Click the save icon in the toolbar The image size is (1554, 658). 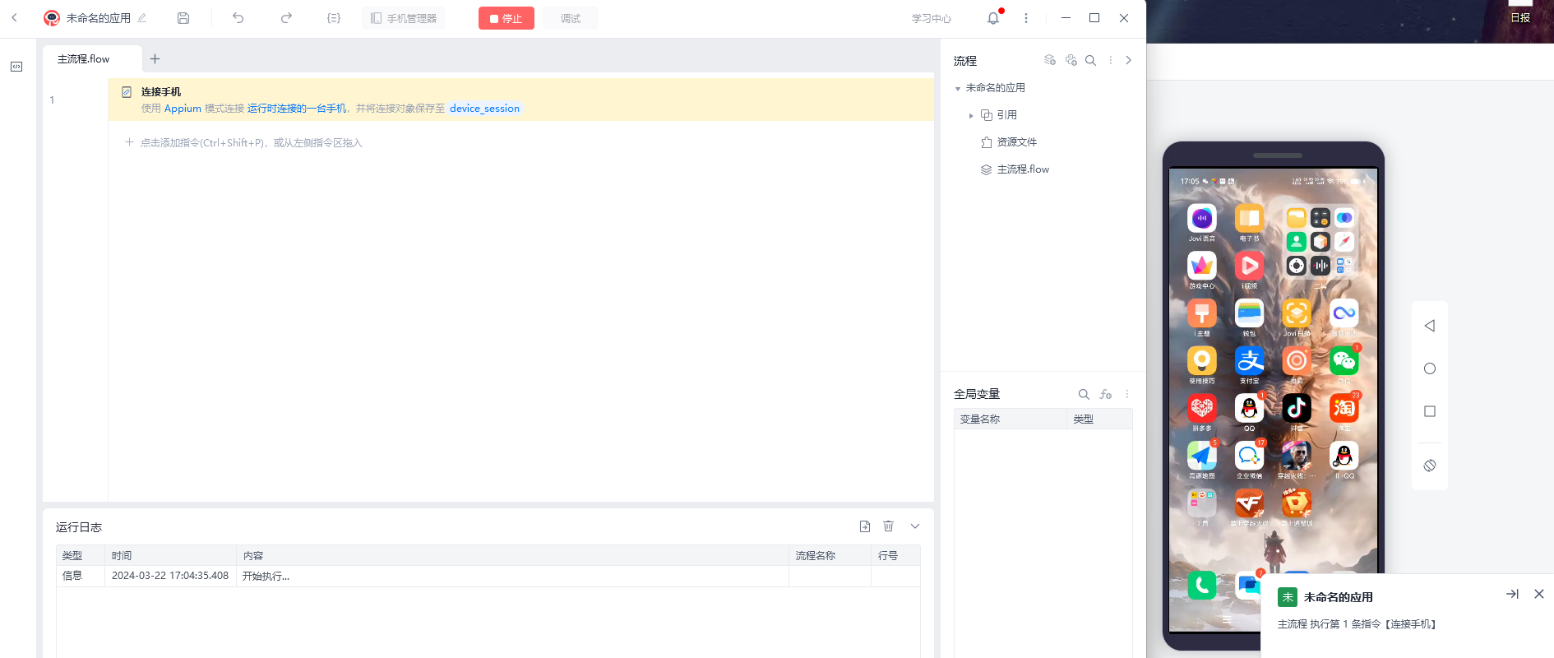pyautogui.click(x=183, y=18)
